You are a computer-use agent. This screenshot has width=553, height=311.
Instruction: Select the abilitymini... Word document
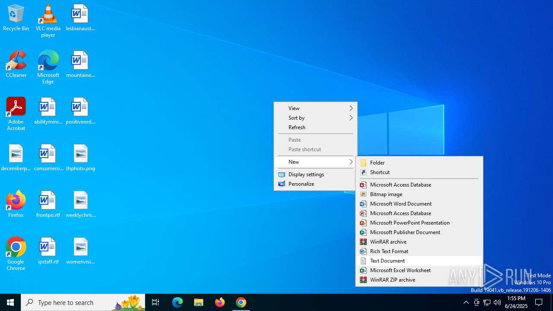point(48,111)
